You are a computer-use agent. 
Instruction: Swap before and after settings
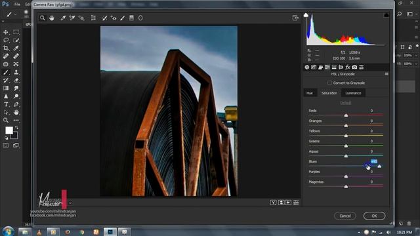click(281, 203)
